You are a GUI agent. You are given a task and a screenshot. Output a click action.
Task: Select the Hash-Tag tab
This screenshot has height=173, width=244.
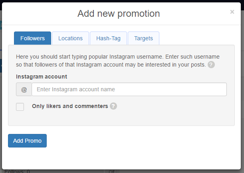pyautogui.click(x=108, y=38)
